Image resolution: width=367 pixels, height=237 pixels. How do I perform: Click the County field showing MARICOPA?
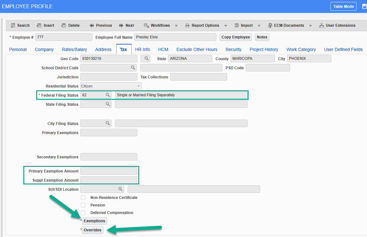253,59
